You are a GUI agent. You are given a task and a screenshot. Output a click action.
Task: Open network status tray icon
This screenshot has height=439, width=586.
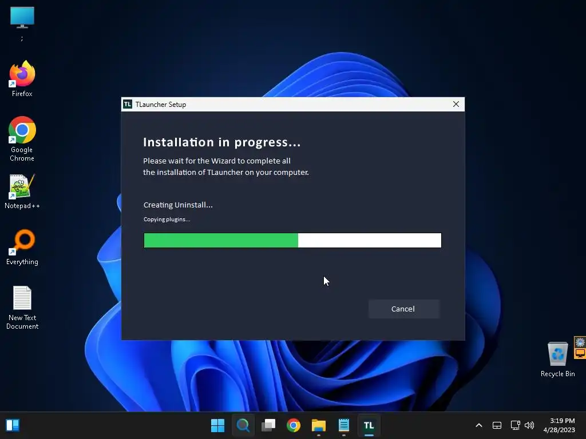[516, 425]
